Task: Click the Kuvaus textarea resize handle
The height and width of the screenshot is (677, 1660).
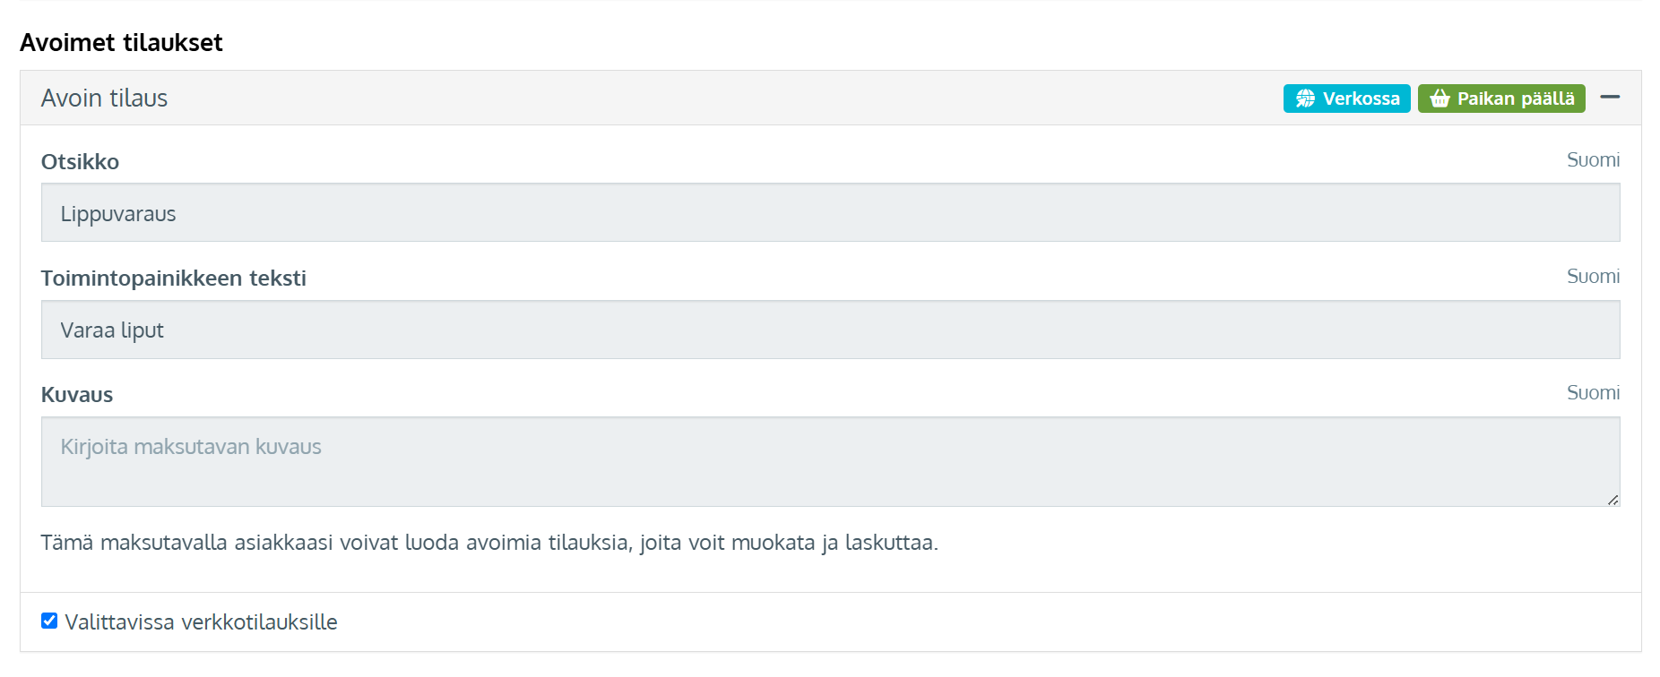Action: [1612, 500]
